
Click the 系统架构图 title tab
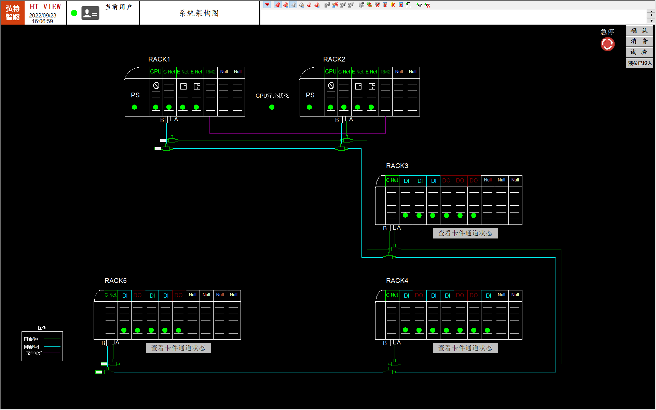pos(199,13)
